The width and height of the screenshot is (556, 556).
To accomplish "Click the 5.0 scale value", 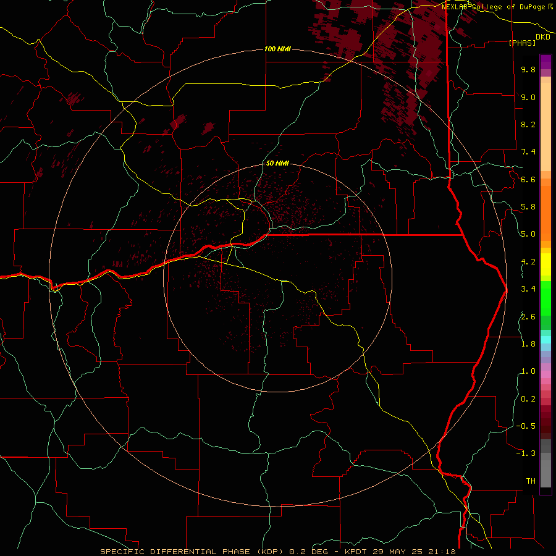I will click(x=528, y=234).
